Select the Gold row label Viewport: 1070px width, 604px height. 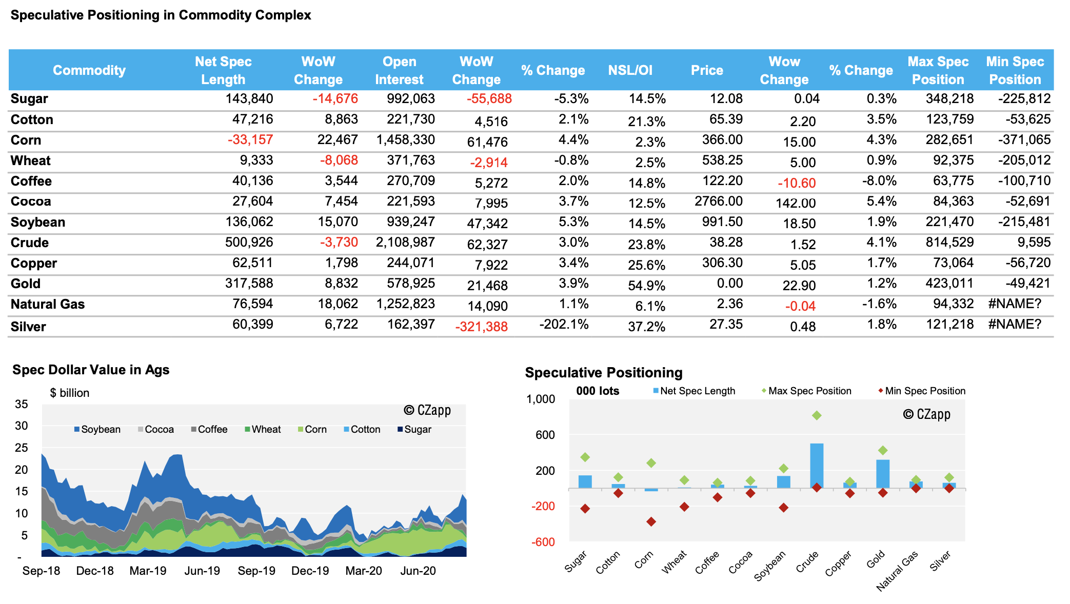pyautogui.click(x=26, y=284)
